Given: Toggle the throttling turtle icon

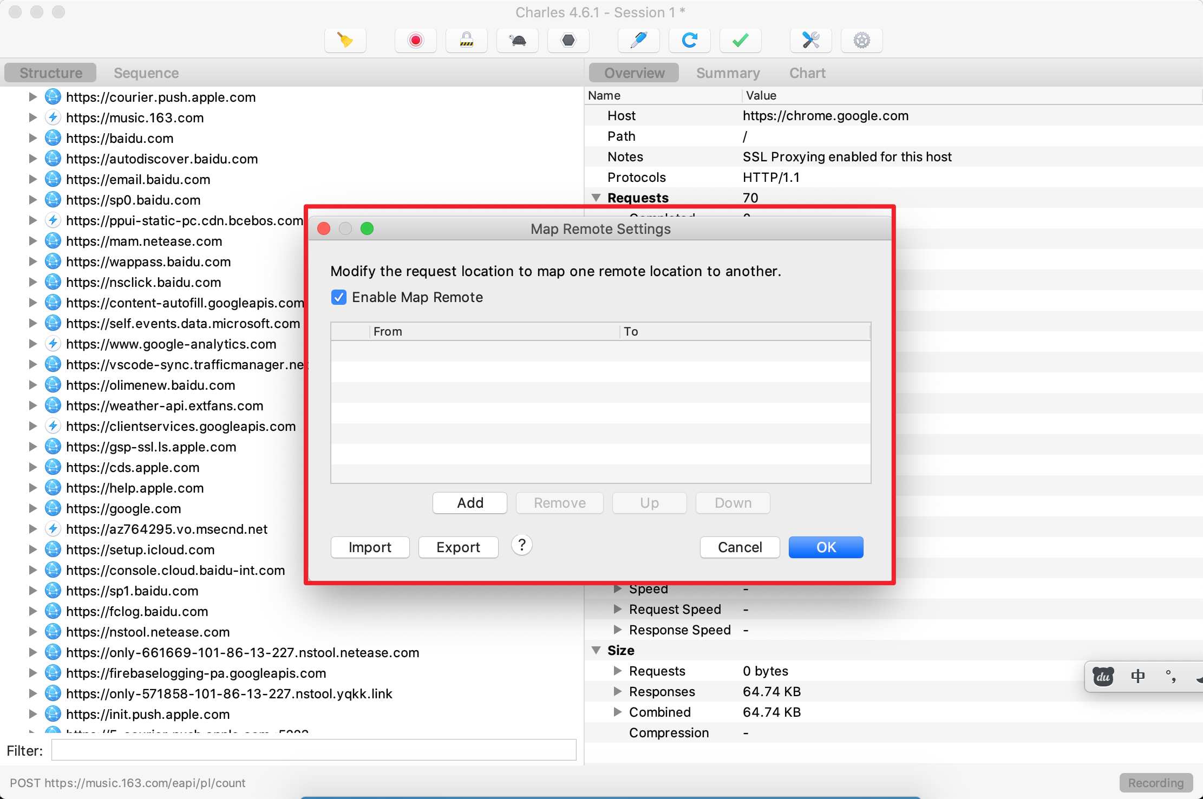Looking at the screenshot, I should click(x=518, y=41).
